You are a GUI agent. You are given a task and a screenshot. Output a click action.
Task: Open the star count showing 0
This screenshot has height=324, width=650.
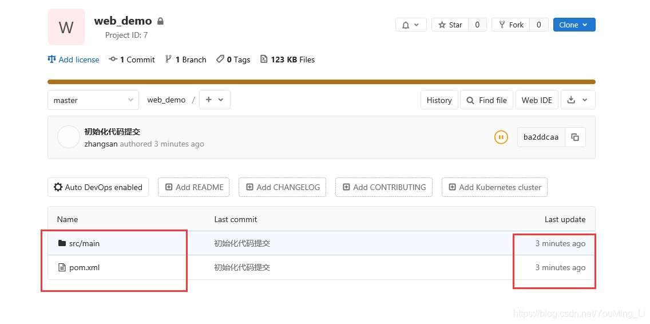tap(478, 25)
